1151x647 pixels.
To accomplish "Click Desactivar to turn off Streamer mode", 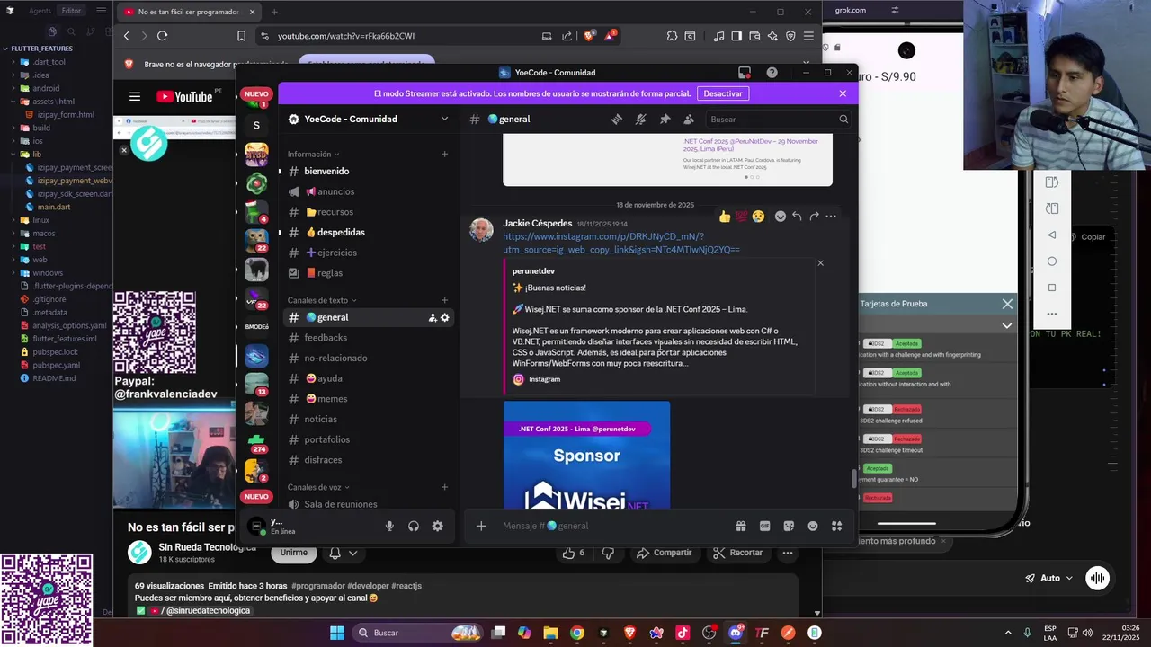I will (x=723, y=93).
